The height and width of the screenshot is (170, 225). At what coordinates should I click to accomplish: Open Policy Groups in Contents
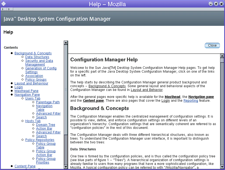click(36, 79)
